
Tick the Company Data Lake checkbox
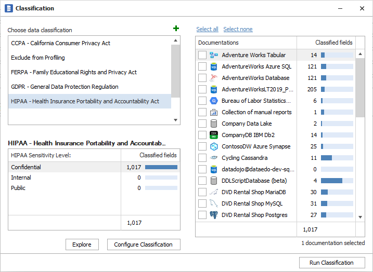click(x=202, y=124)
